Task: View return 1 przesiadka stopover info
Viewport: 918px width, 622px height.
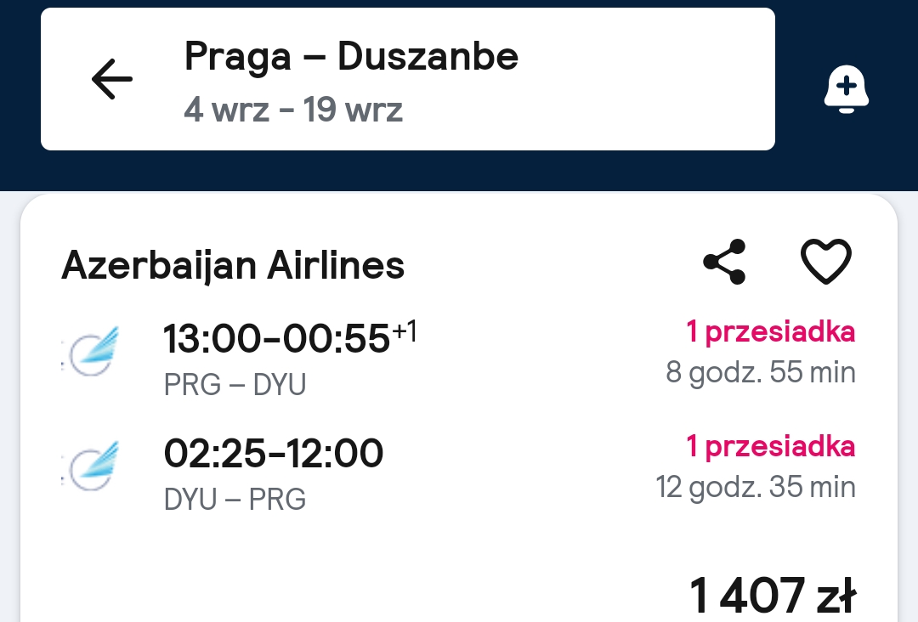Action: pos(770,447)
